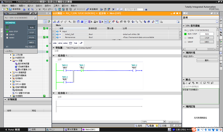223x132 pixels.
Task: Click the print icon in main toolbar
Action: coord(24,9)
